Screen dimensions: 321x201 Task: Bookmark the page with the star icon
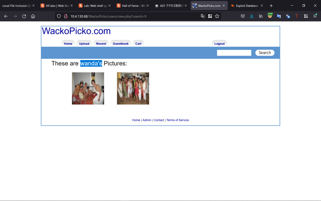pyautogui.click(x=217, y=16)
